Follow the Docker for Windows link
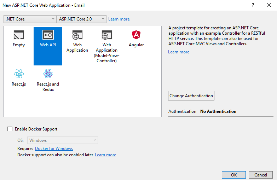Screen dimensions: 277x180 [54, 149]
